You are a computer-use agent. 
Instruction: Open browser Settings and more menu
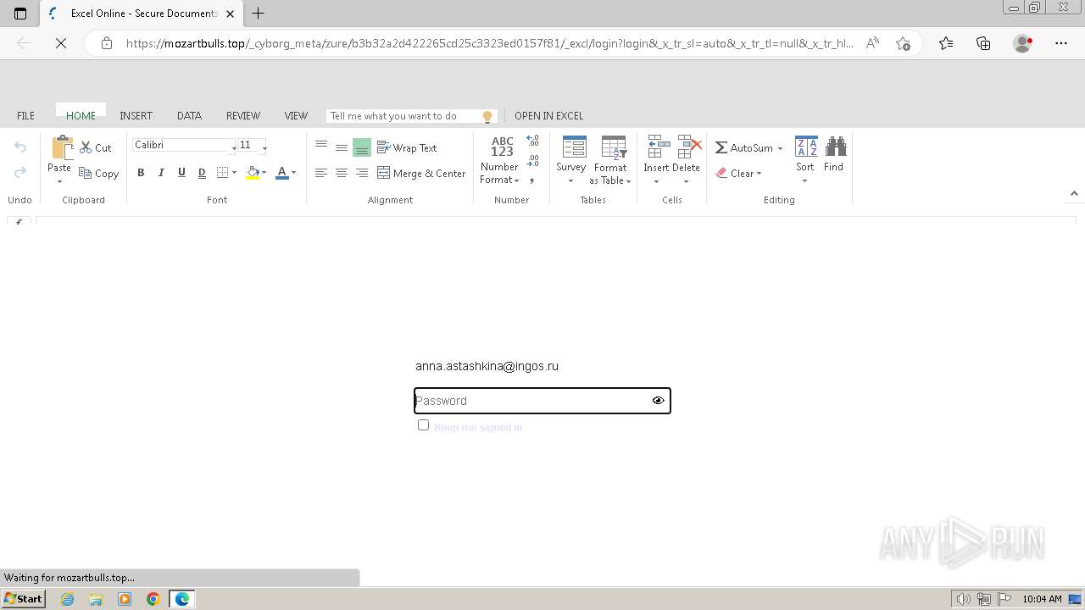1061,43
